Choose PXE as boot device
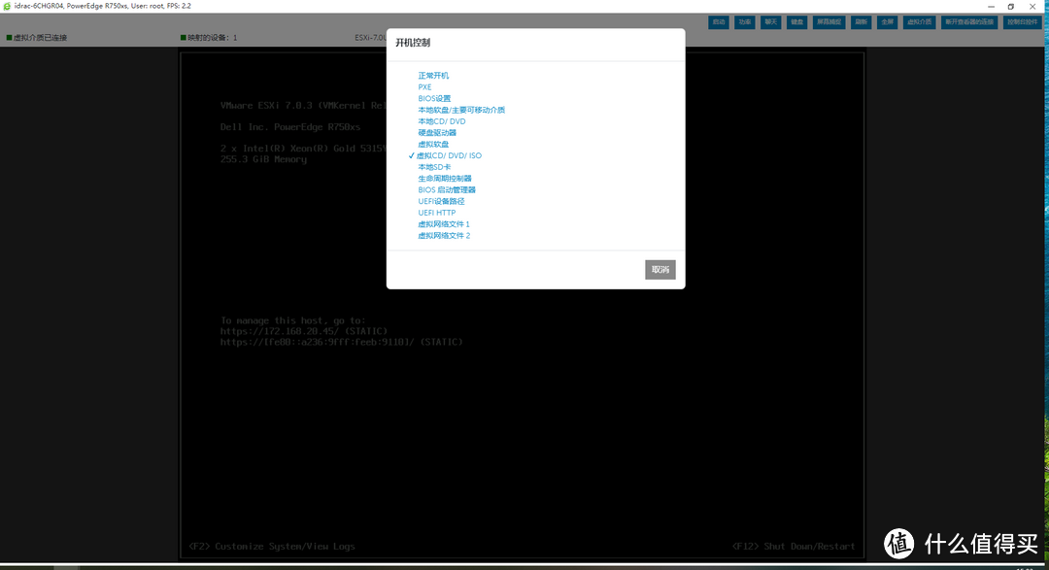Screen dimensions: 1049x570 click(424, 87)
